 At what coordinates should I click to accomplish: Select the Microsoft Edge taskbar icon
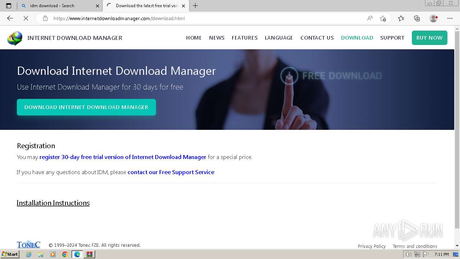(77, 254)
